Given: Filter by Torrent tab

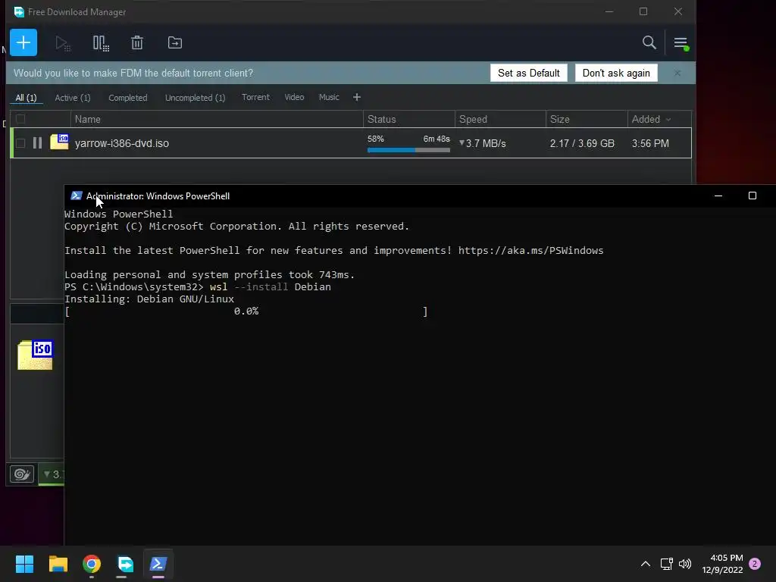Looking at the screenshot, I should tap(255, 97).
